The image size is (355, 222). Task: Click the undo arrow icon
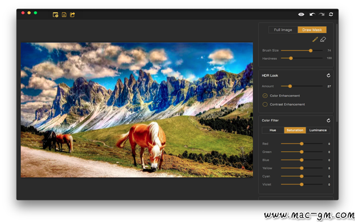click(312, 15)
